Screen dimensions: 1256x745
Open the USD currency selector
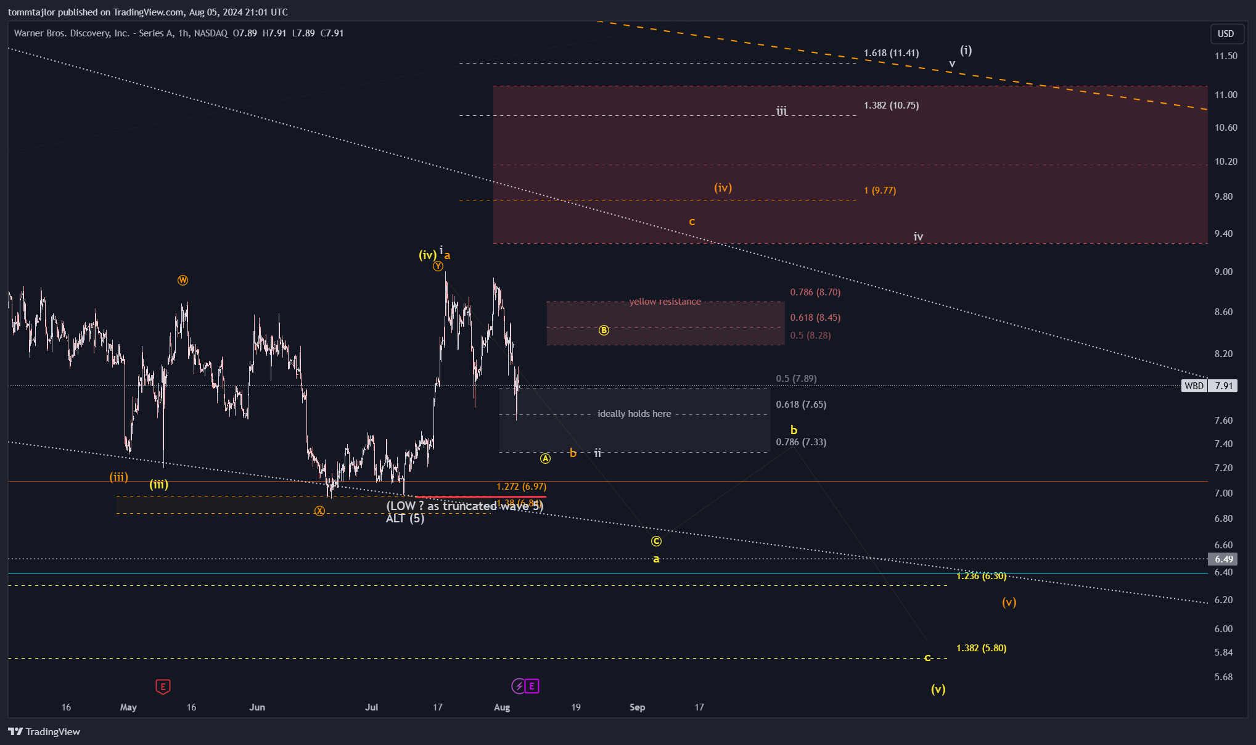[1226, 34]
